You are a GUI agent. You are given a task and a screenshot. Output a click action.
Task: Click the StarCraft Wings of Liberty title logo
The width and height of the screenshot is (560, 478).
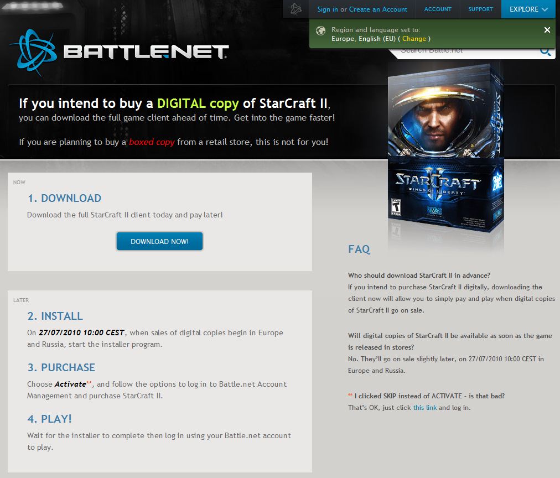coord(438,182)
